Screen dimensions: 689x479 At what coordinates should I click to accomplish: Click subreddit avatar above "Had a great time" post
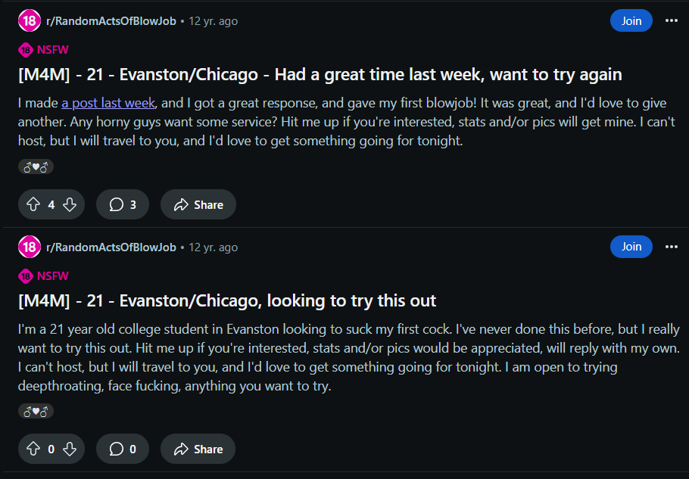(29, 21)
